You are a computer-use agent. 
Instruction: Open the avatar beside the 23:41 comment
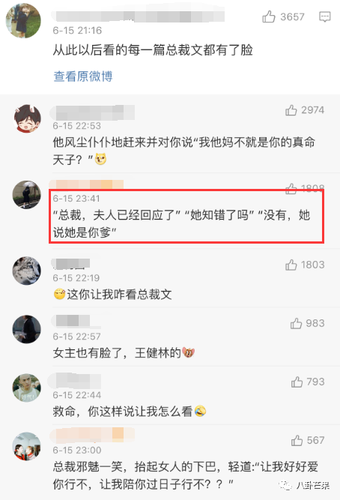coord(27,194)
